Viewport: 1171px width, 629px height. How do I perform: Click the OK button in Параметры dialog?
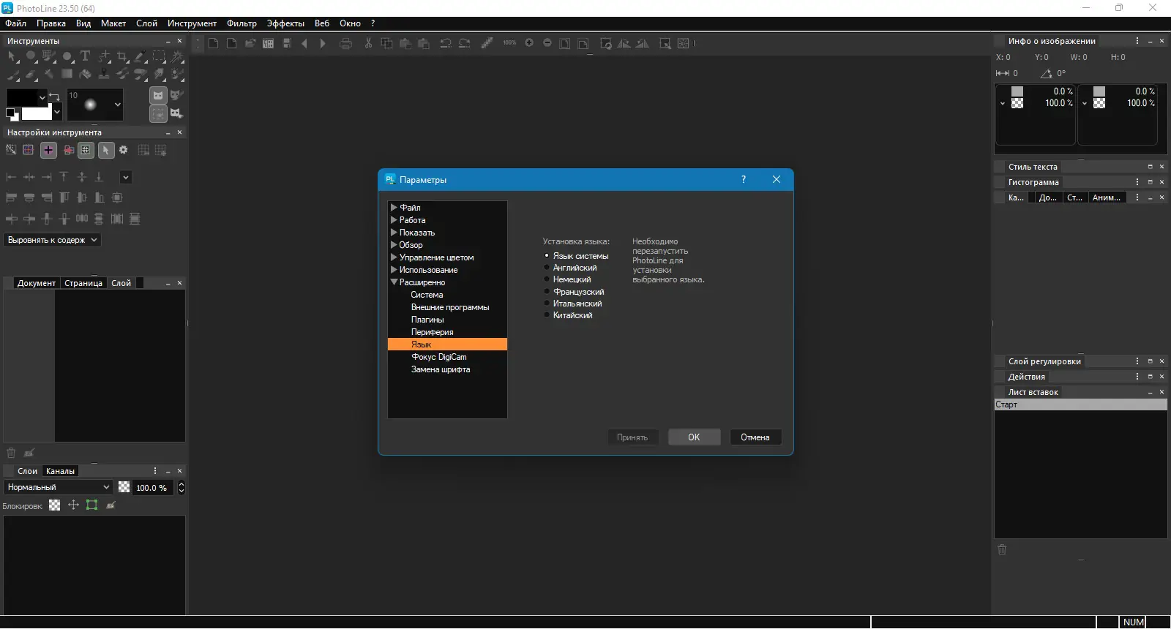coord(694,437)
